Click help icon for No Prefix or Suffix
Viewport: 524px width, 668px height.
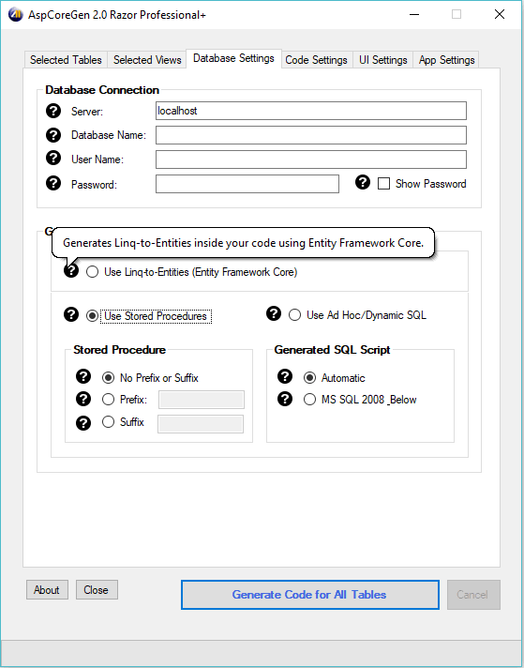coord(83,376)
